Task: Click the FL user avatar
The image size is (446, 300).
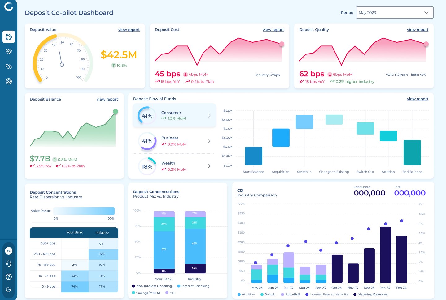Action: click(x=9, y=251)
